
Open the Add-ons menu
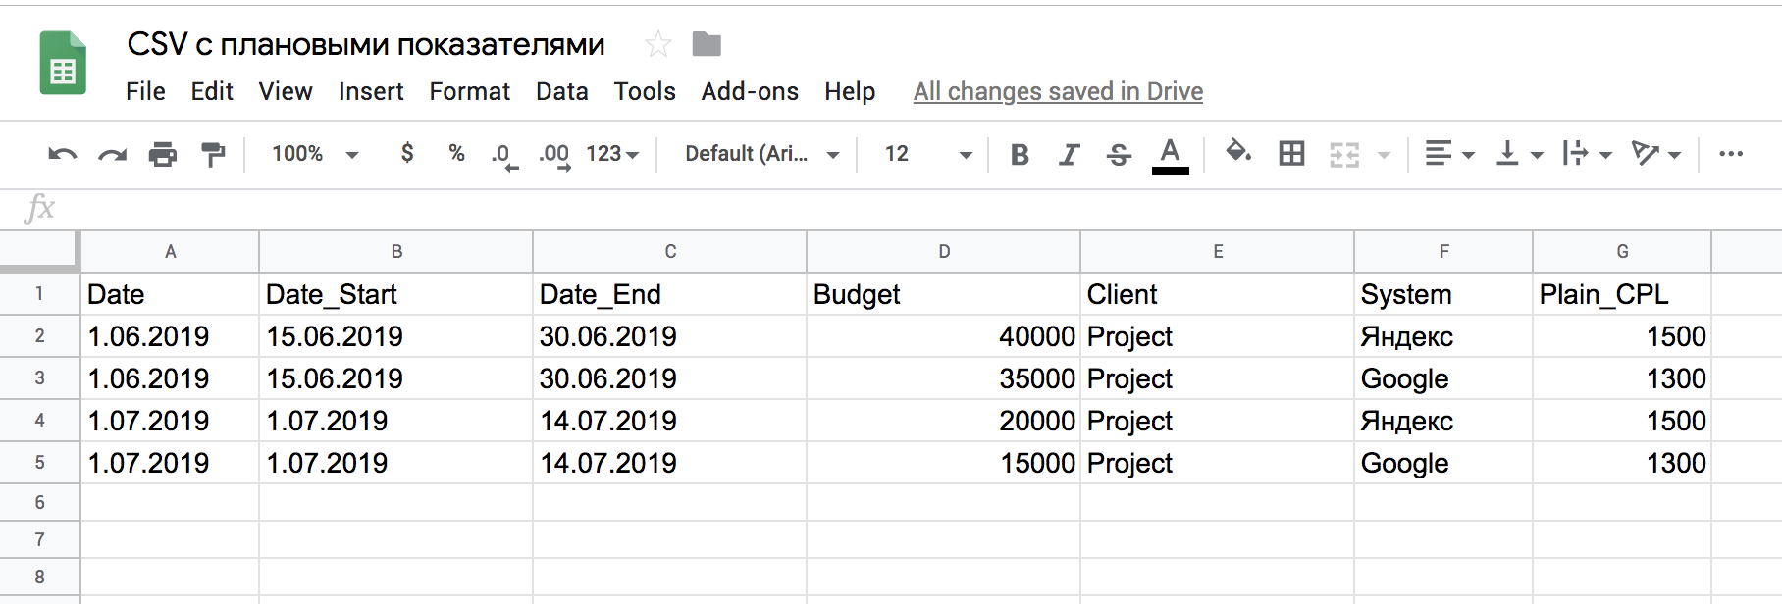pos(750,91)
